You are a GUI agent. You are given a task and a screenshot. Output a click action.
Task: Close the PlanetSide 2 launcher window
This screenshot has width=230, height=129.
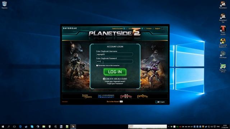tap(165, 29)
